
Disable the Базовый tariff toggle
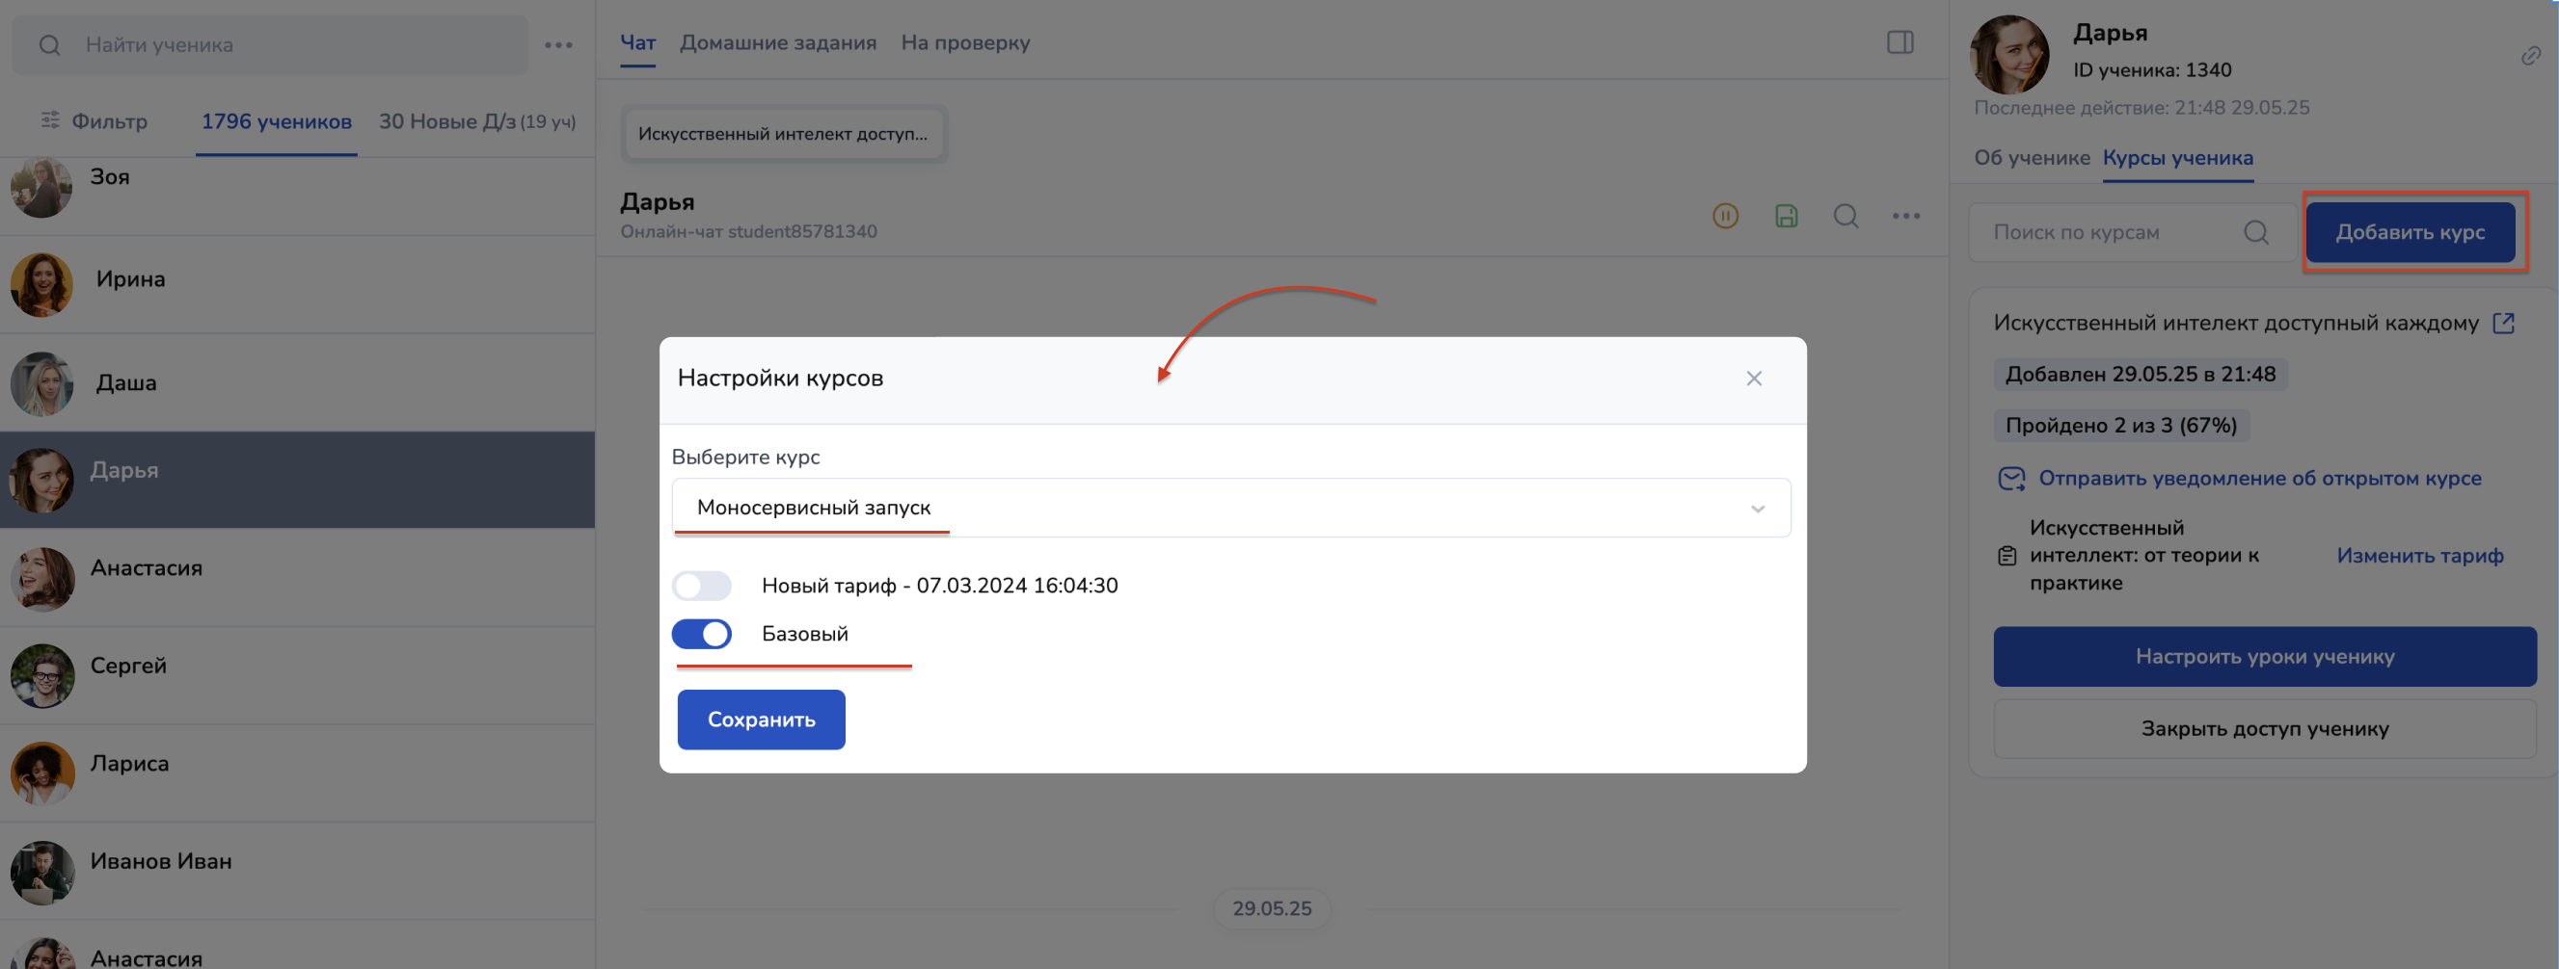pos(701,635)
